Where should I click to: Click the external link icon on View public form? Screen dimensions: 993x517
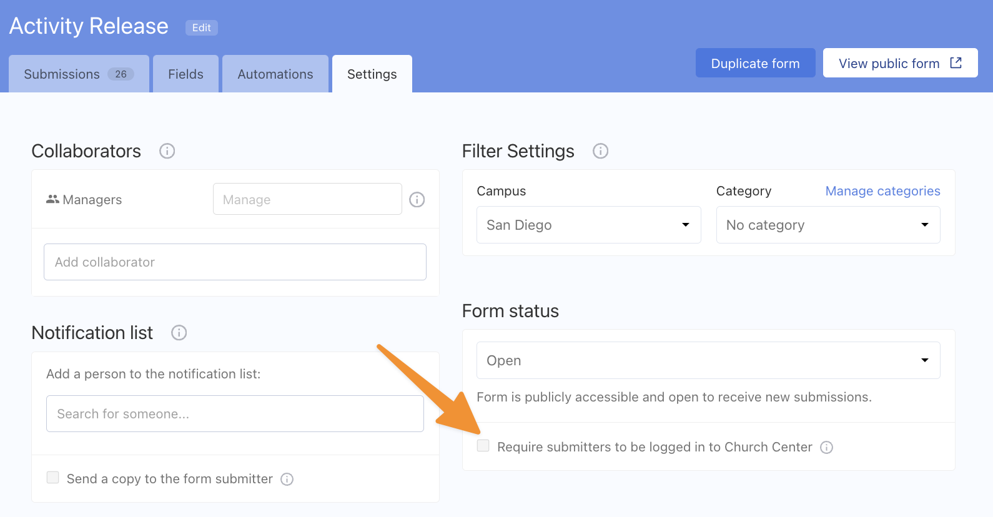coord(956,63)
